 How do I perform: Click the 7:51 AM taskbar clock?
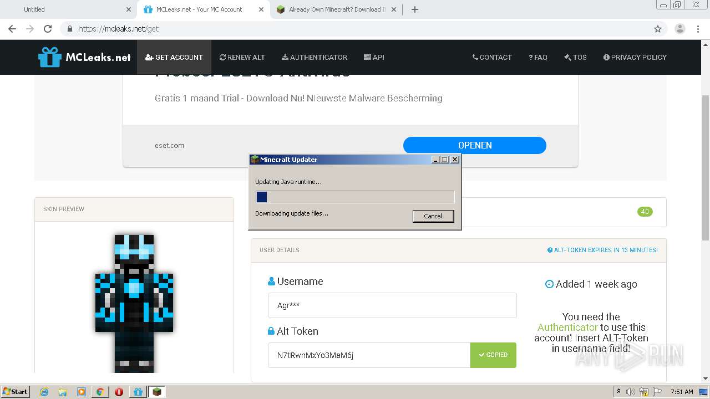click(682, 392)
